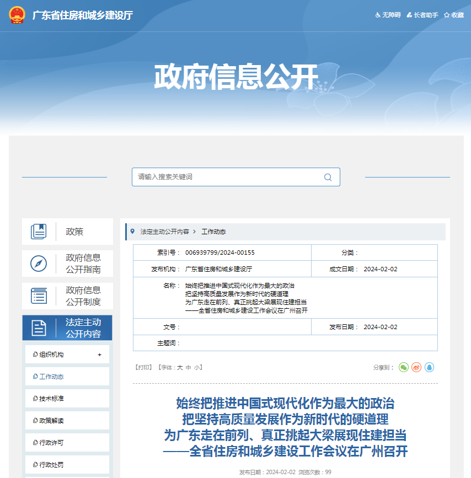
Task: Set font size to 小
Action: (x=196, y=367)
